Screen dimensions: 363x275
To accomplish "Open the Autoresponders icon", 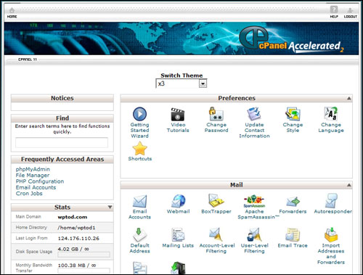I will click(x=331, y=200).
